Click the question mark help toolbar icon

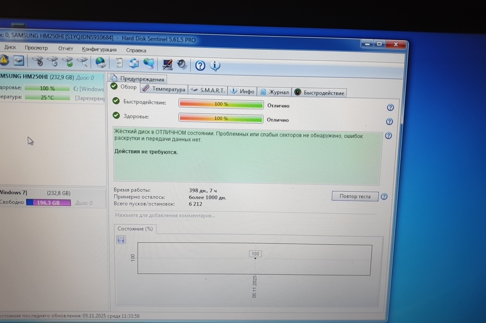click(200, 65)
